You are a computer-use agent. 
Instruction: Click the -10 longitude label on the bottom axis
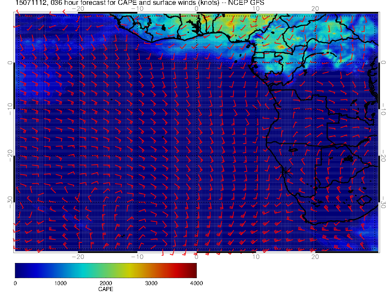(137, 256)
